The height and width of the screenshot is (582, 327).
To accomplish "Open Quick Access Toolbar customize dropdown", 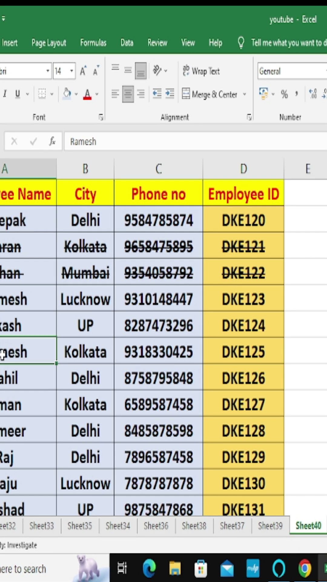I will click(x=3, y=19).
